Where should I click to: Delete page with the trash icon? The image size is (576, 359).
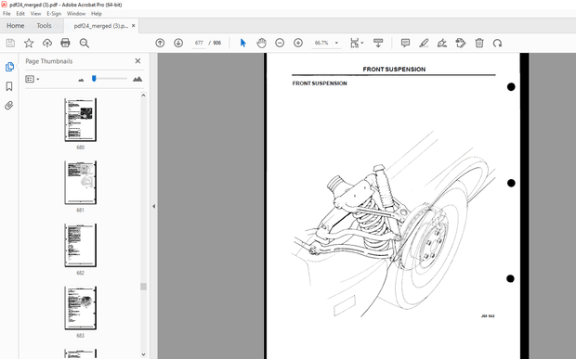pos(479,43)
